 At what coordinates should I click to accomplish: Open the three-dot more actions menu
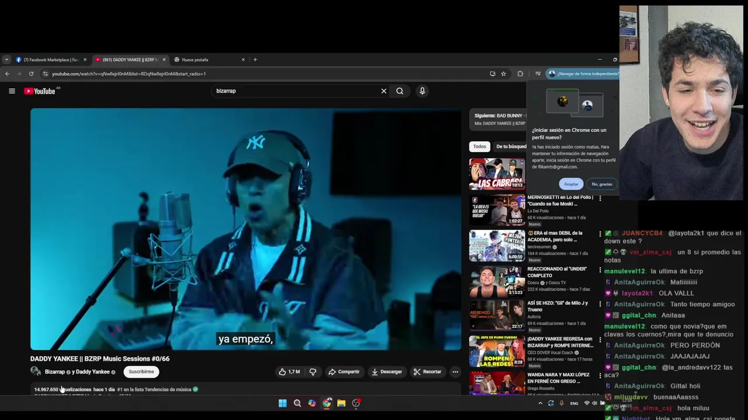point(455,372)
